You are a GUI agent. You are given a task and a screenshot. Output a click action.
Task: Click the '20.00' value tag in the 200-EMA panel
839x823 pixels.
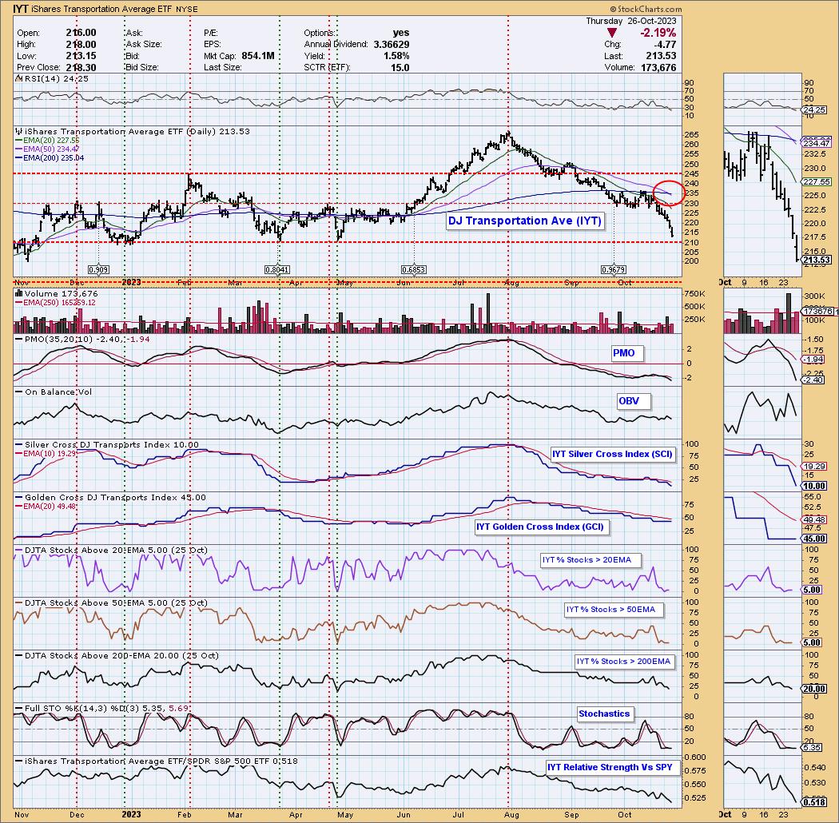click(813, 689)
